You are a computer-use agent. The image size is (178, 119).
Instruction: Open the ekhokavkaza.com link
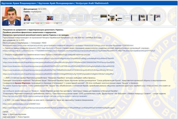(x=21, y=104)
